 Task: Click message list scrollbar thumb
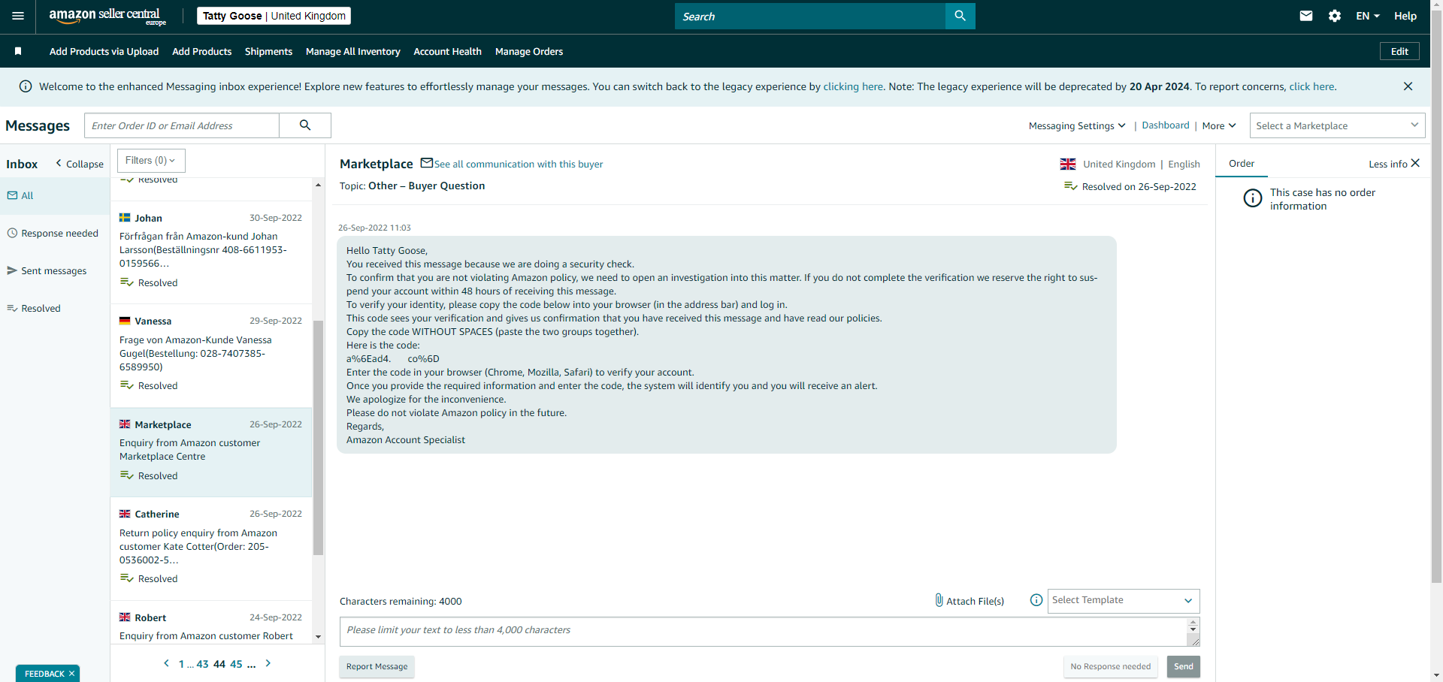point(318,437)
